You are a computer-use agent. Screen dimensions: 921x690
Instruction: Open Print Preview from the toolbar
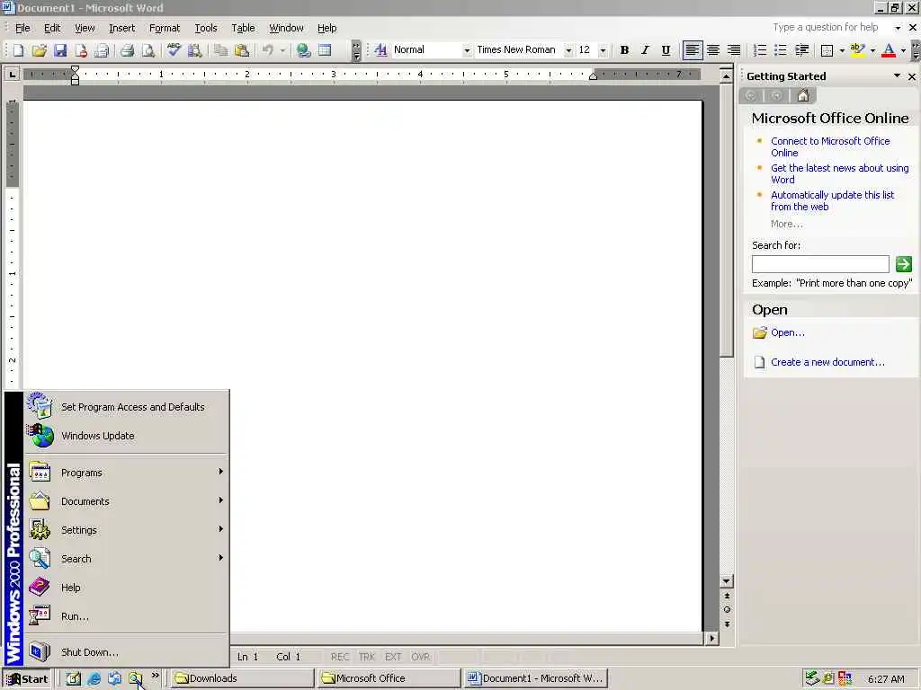click(x=148, y=50)
